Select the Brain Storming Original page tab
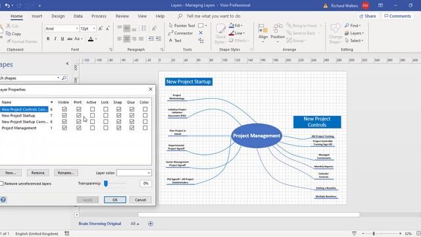This screenshot has height=237, width=421. (x=100, y=224)
